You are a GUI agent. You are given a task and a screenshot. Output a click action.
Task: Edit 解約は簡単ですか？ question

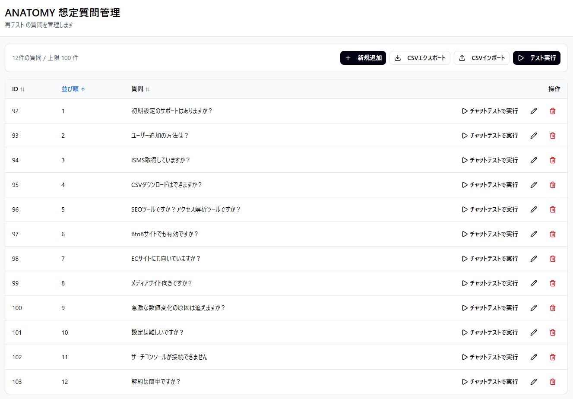pyautogui.click(x=534, y=382)
